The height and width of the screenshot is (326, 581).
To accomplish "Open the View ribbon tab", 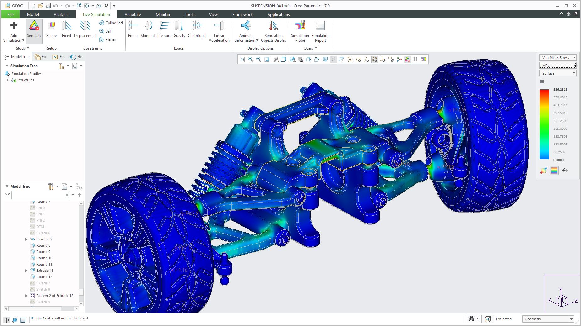I will pyautogui.click(x=213, y=14).
